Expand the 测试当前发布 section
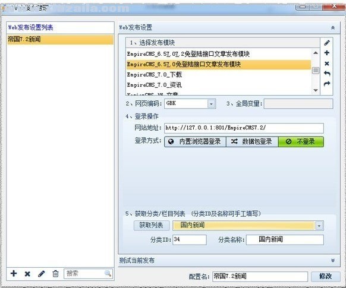This screenshot has height=288, width=346. point(333,261)
